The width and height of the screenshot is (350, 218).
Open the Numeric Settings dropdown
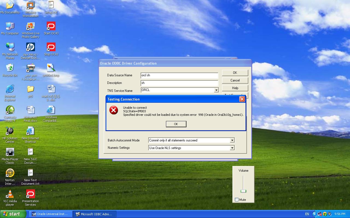[x=232, y=148]
